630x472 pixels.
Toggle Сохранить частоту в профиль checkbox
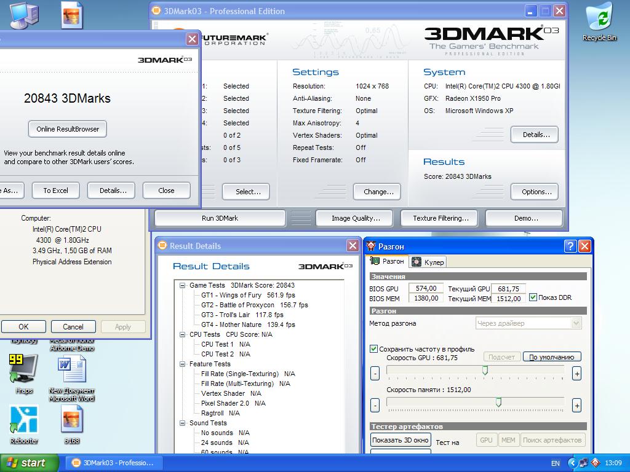(373, 349)
